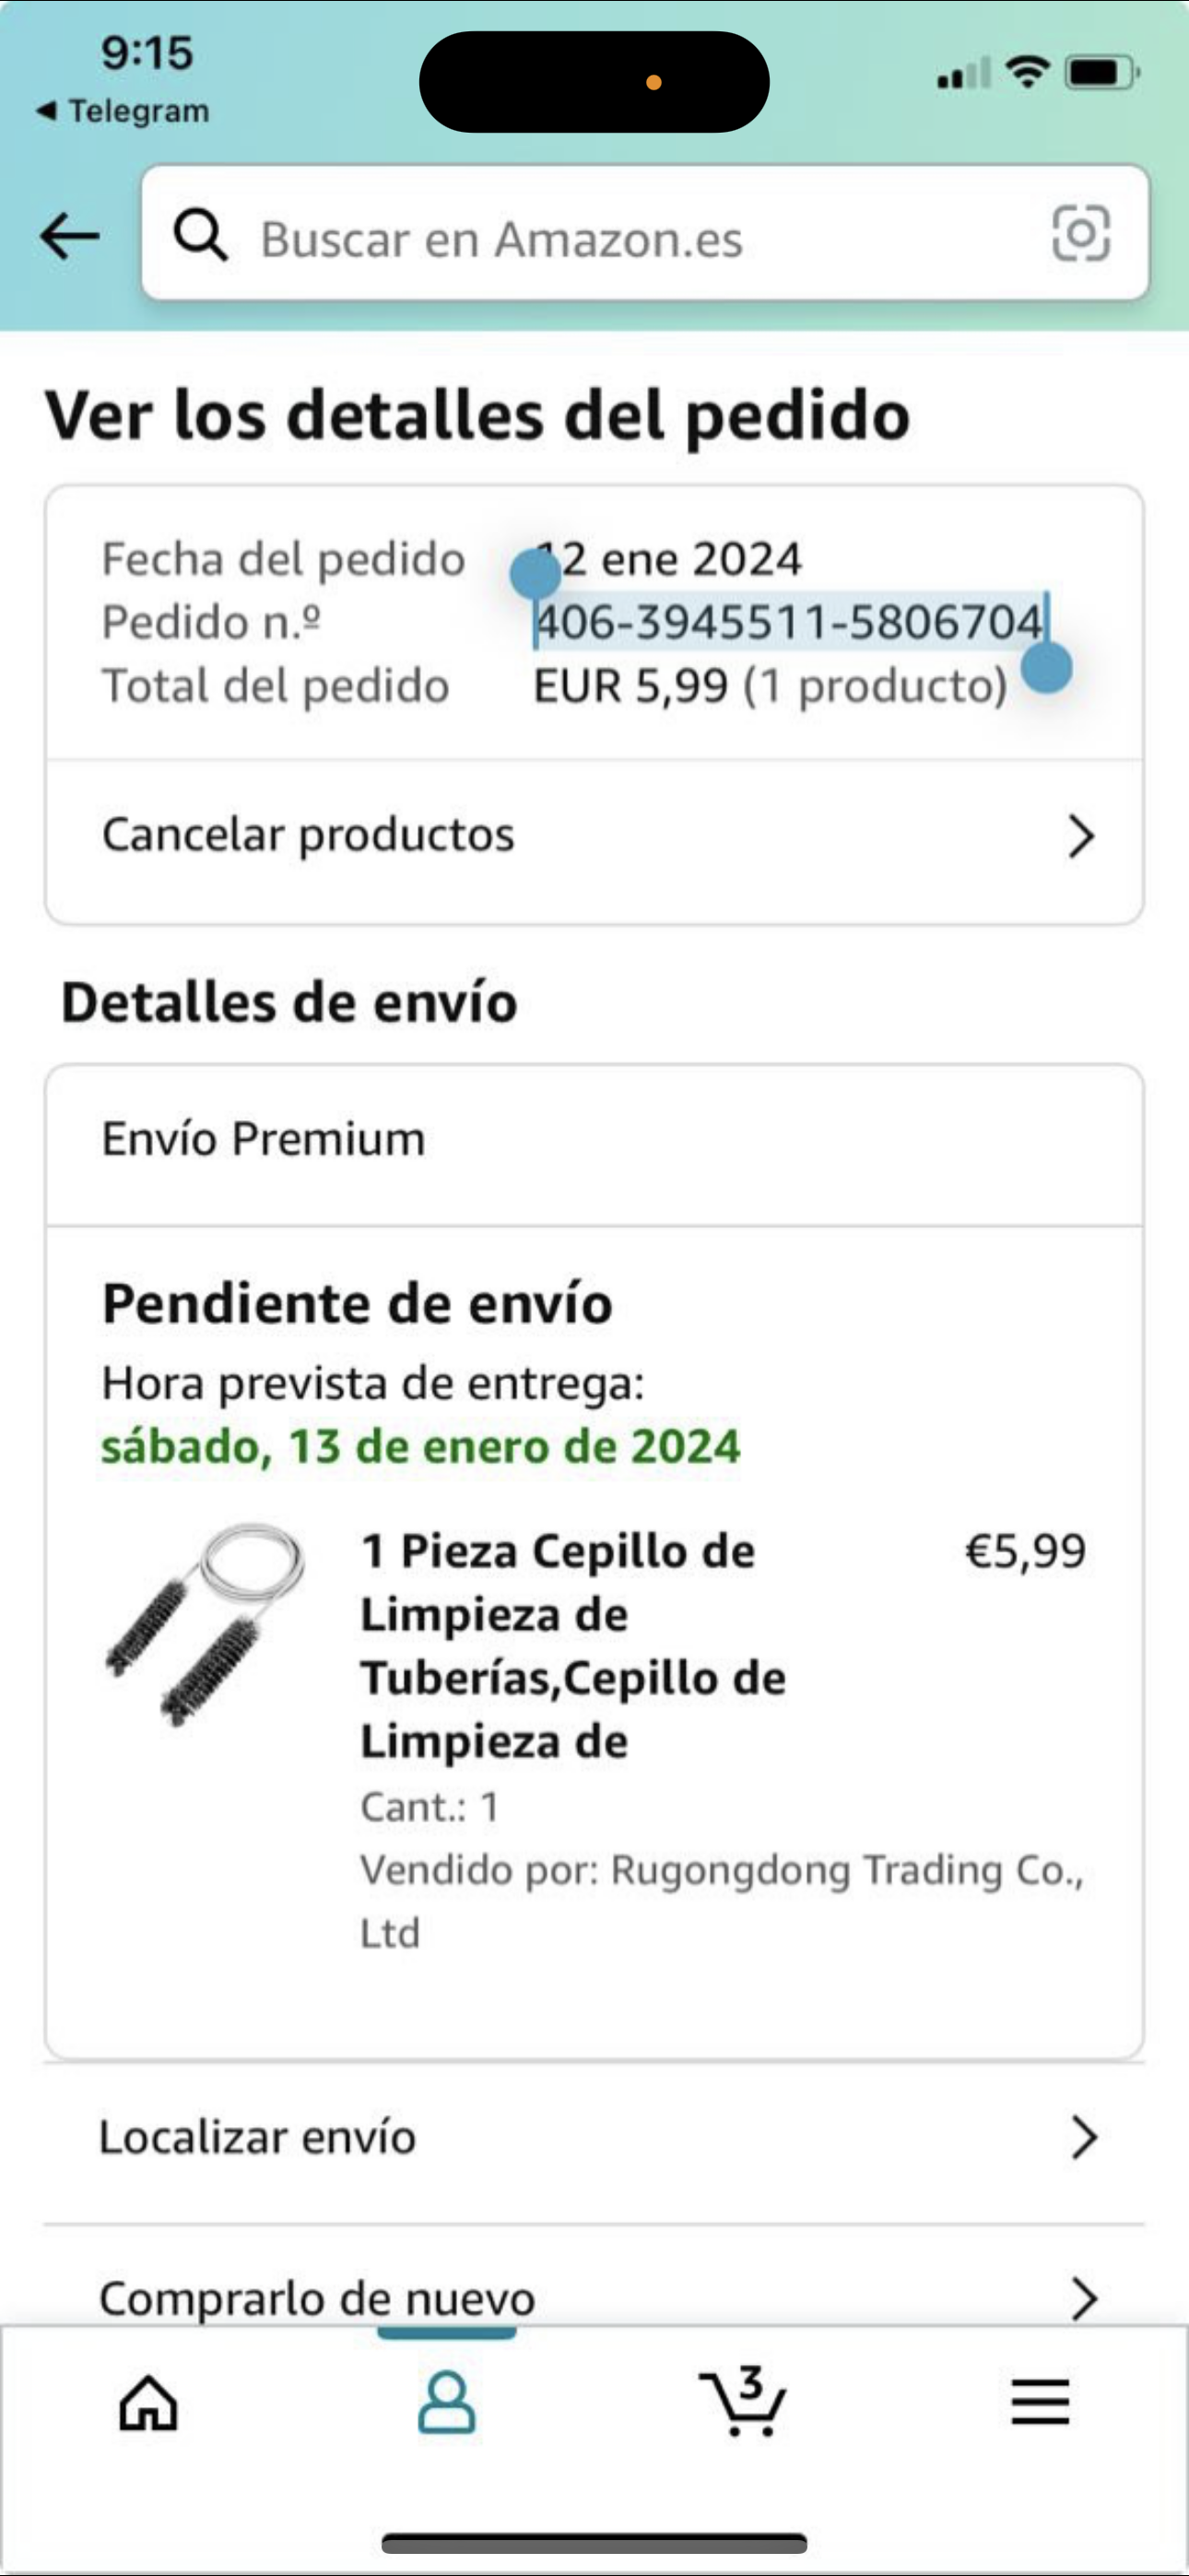Tap the search magnifier icon
This screenshot has height=2576, width=1189.
[x=200, y=236]
